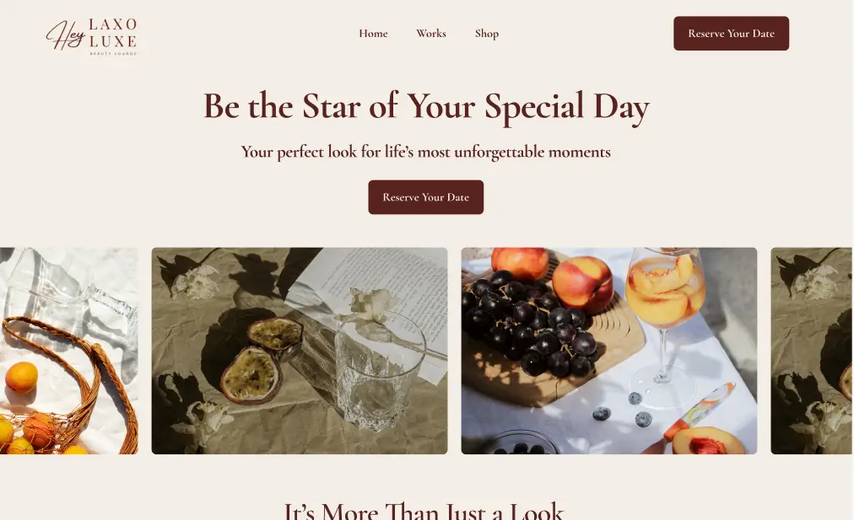
Task: Select the 'Your perfect look' subheadline text
Action: click(425, 153)
